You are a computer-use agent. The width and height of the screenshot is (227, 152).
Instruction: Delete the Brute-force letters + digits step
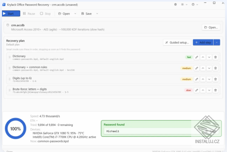[216, 90]
